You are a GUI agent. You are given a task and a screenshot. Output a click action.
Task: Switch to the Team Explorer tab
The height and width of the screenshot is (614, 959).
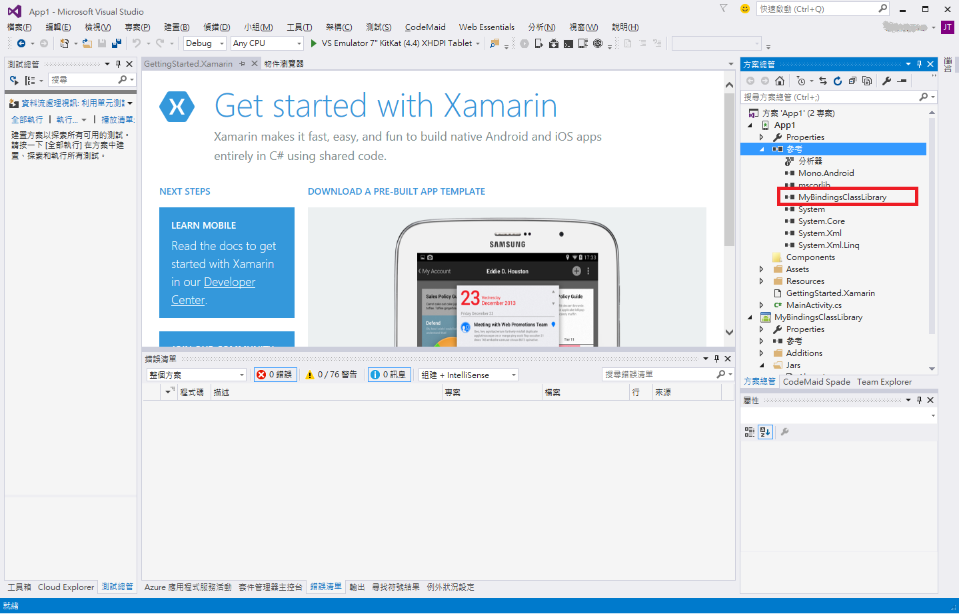click(x=884, y=382)
